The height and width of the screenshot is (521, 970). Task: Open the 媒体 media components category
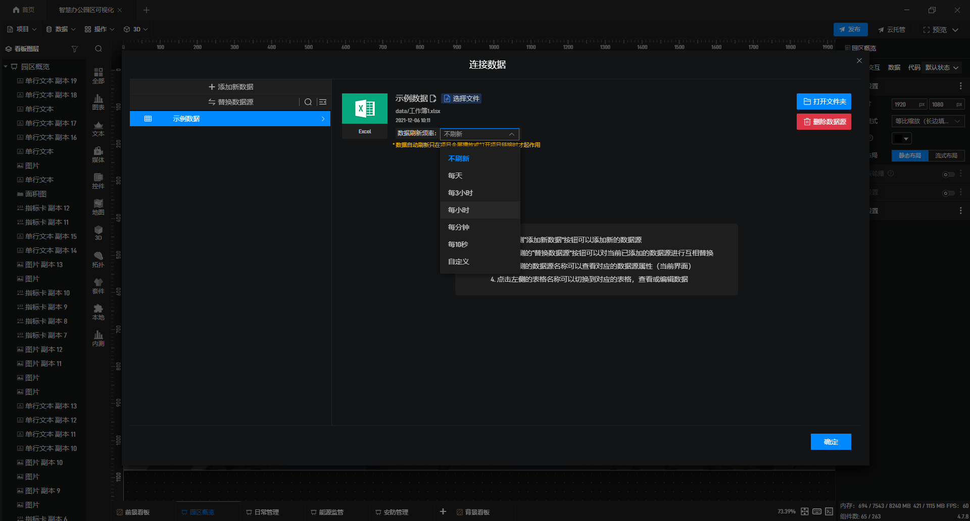[x=98, y=155]
